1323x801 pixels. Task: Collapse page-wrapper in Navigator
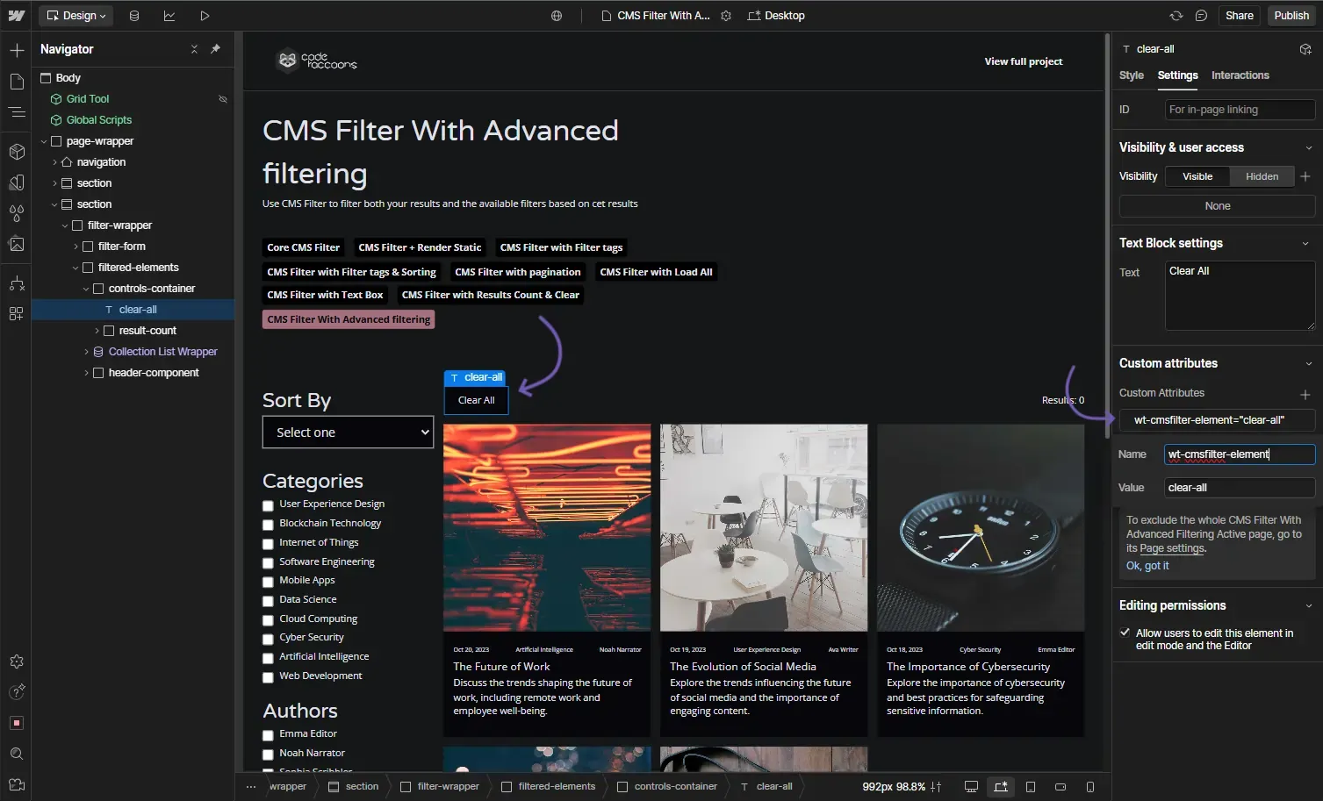point(44,141)
